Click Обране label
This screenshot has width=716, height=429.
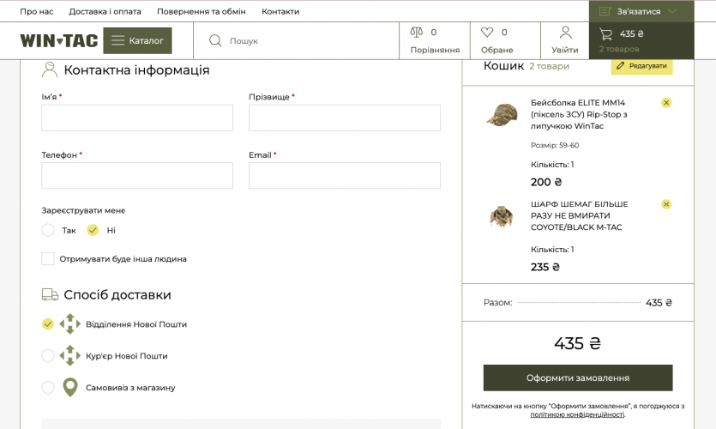(x=496, y=50)
